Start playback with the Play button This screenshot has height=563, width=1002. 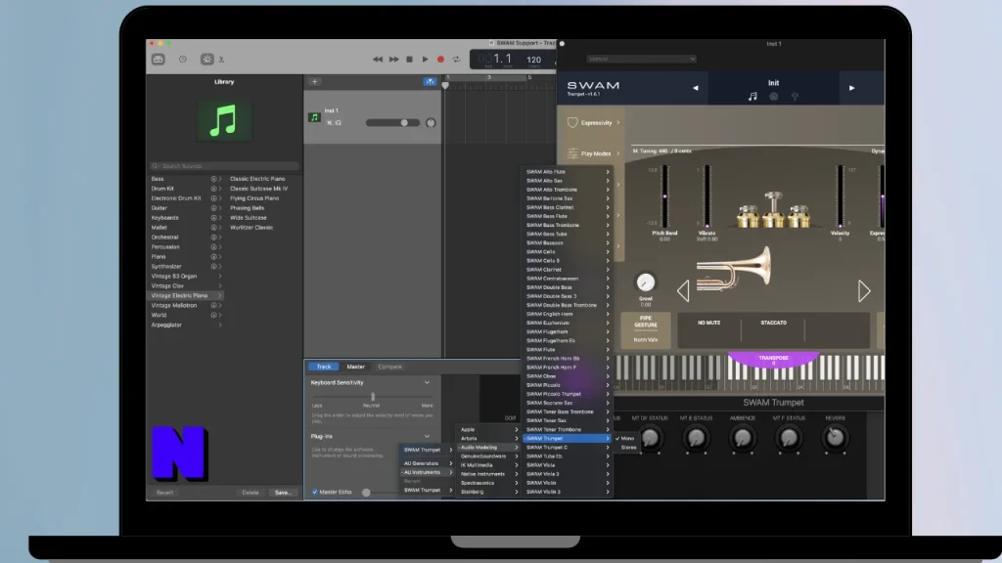coord(425,60)
